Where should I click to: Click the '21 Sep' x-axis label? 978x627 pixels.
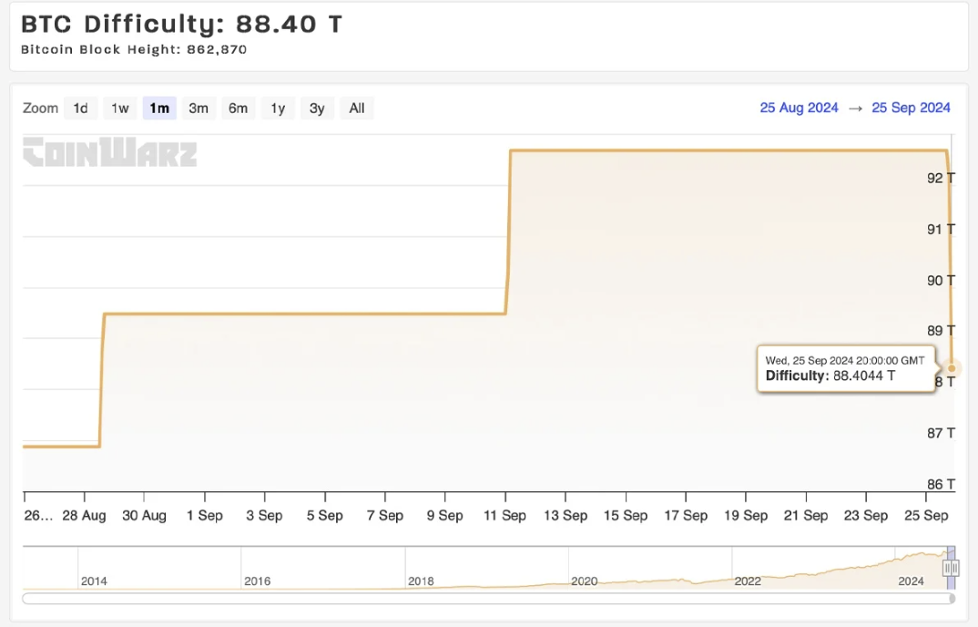806,515
